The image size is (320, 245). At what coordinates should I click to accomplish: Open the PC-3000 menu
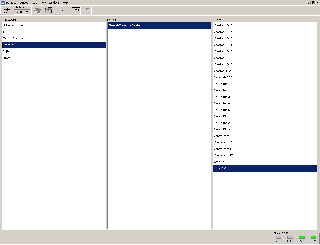pyautogui.click(x=11, y=3)
